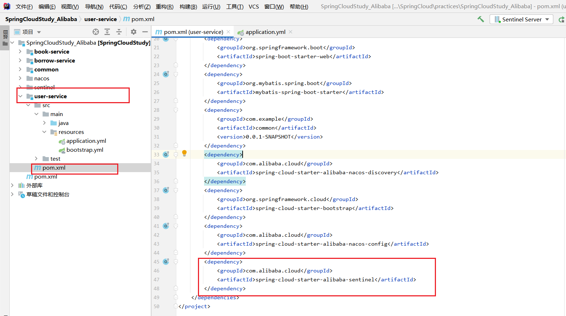The width and height of the screenshot is (566, 316).
Task: Open the 编辑(E) menu
Action: 47,7
